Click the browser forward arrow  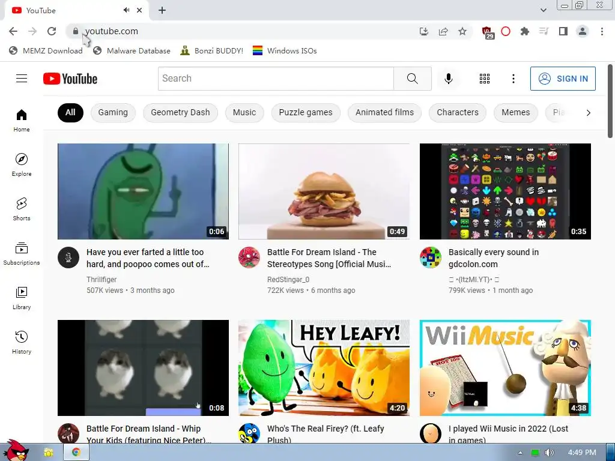point(32,31)
